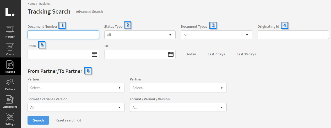This screenshot has height=128, width=331.
Task: Choose the Last 7 days quick filter
Action: tap(216, 54)
